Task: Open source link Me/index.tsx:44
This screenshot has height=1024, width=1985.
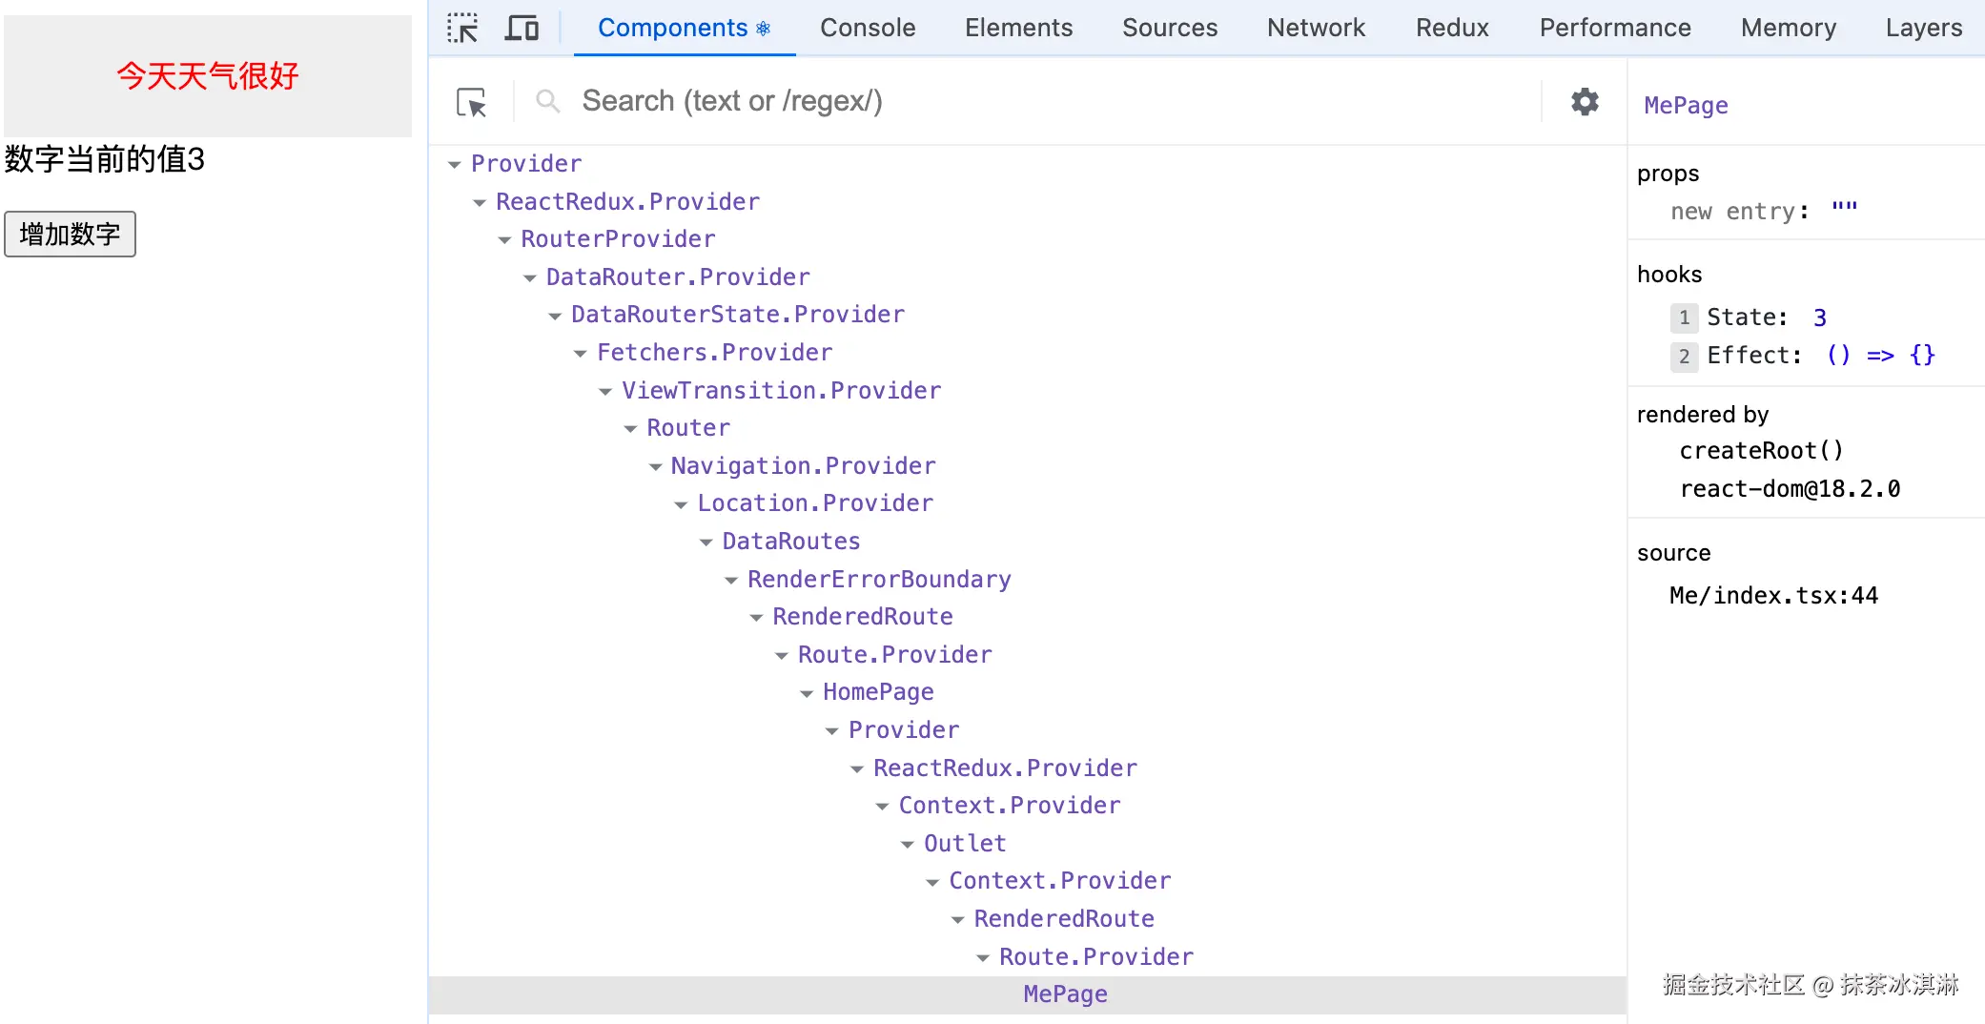Action: [1773, 596]
